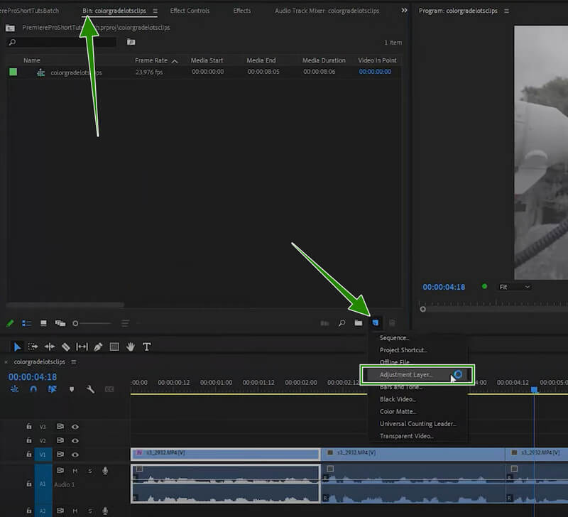
Task: Mute the Audio 1 track
Action: [75, 471]
